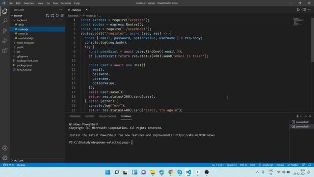Open the Manage gear icon
This screenshot has width=314, height=177.
coord(5,158)
